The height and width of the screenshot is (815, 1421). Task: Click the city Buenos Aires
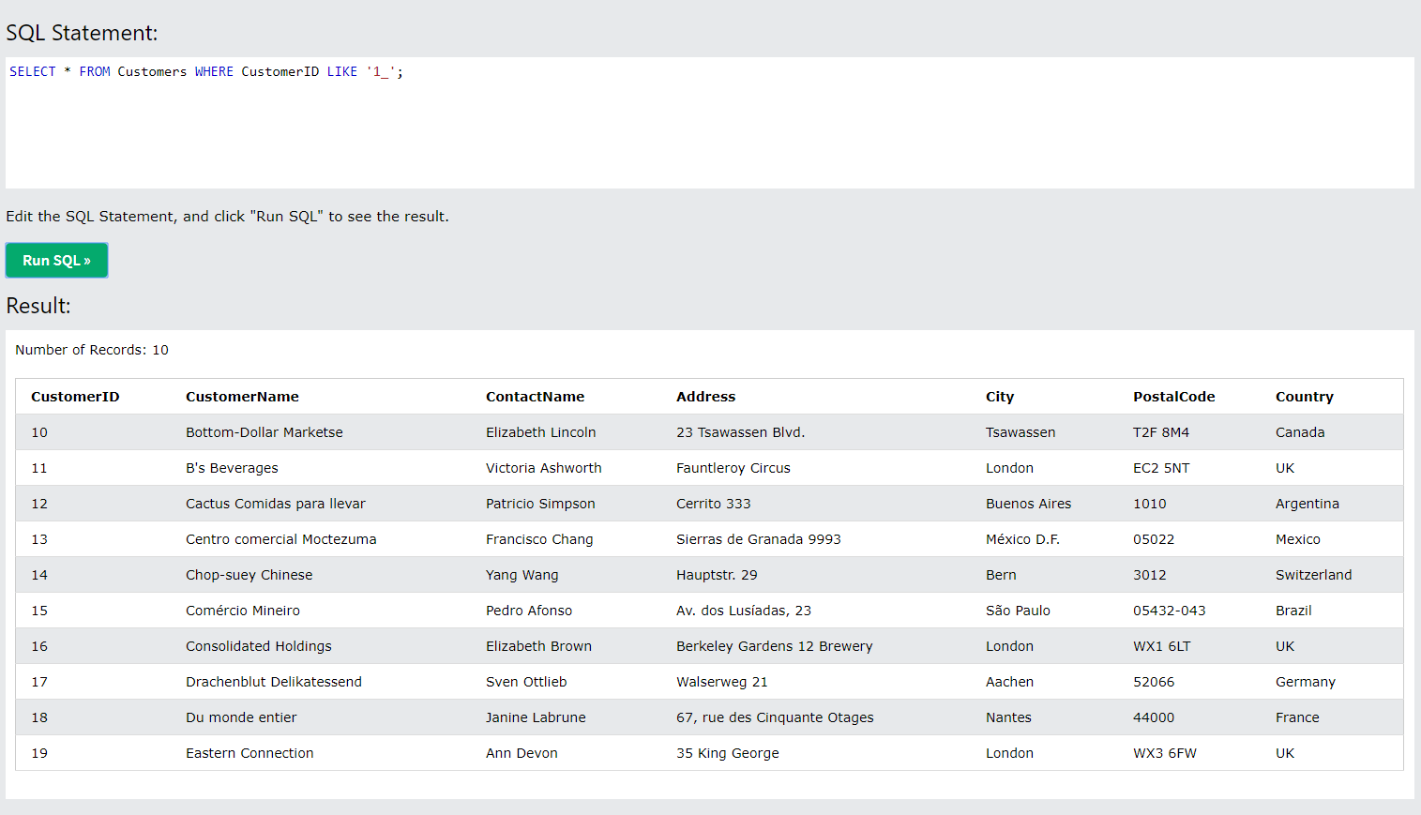(1028, 504)
